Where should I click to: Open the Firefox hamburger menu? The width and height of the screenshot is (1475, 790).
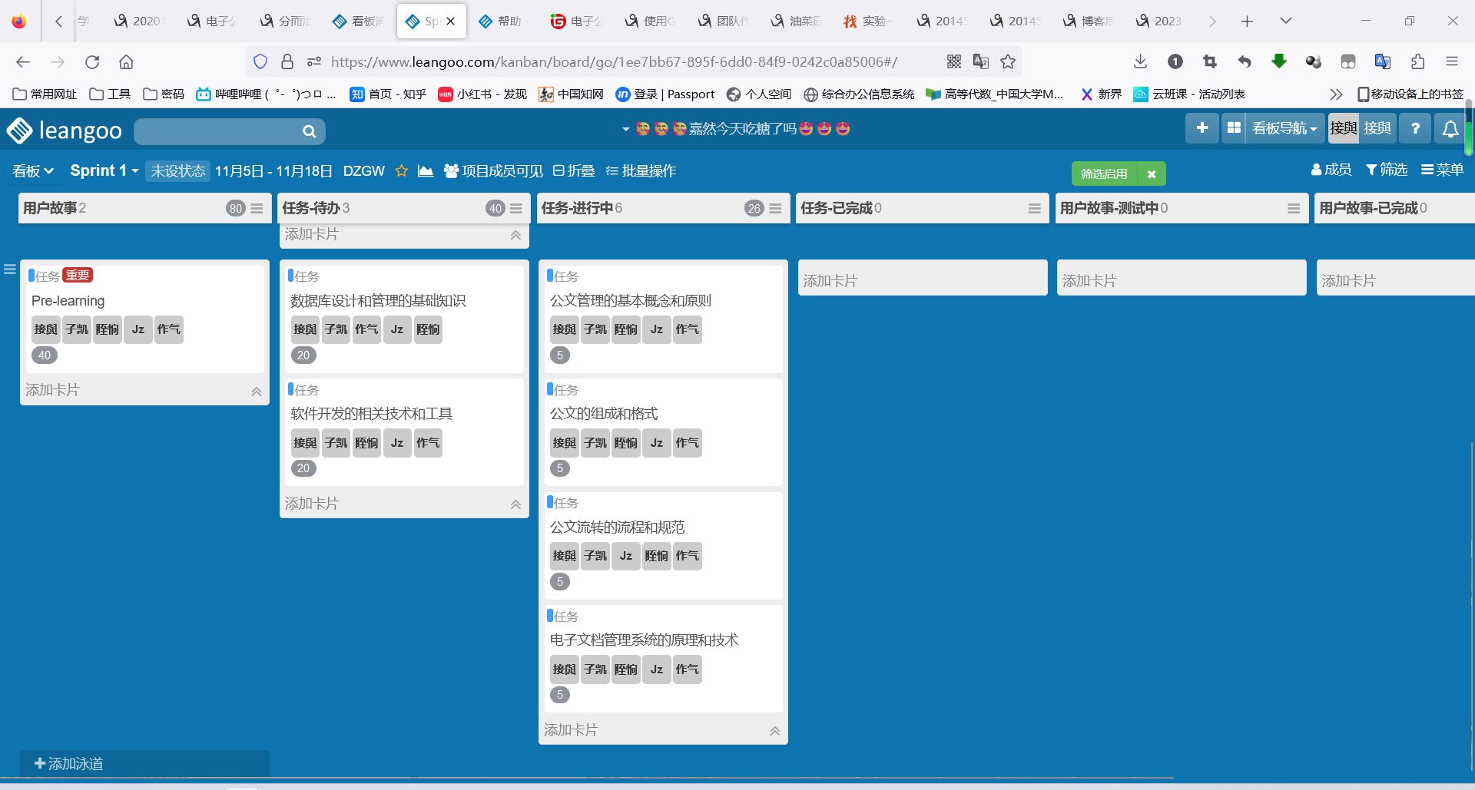(1452, 61)
